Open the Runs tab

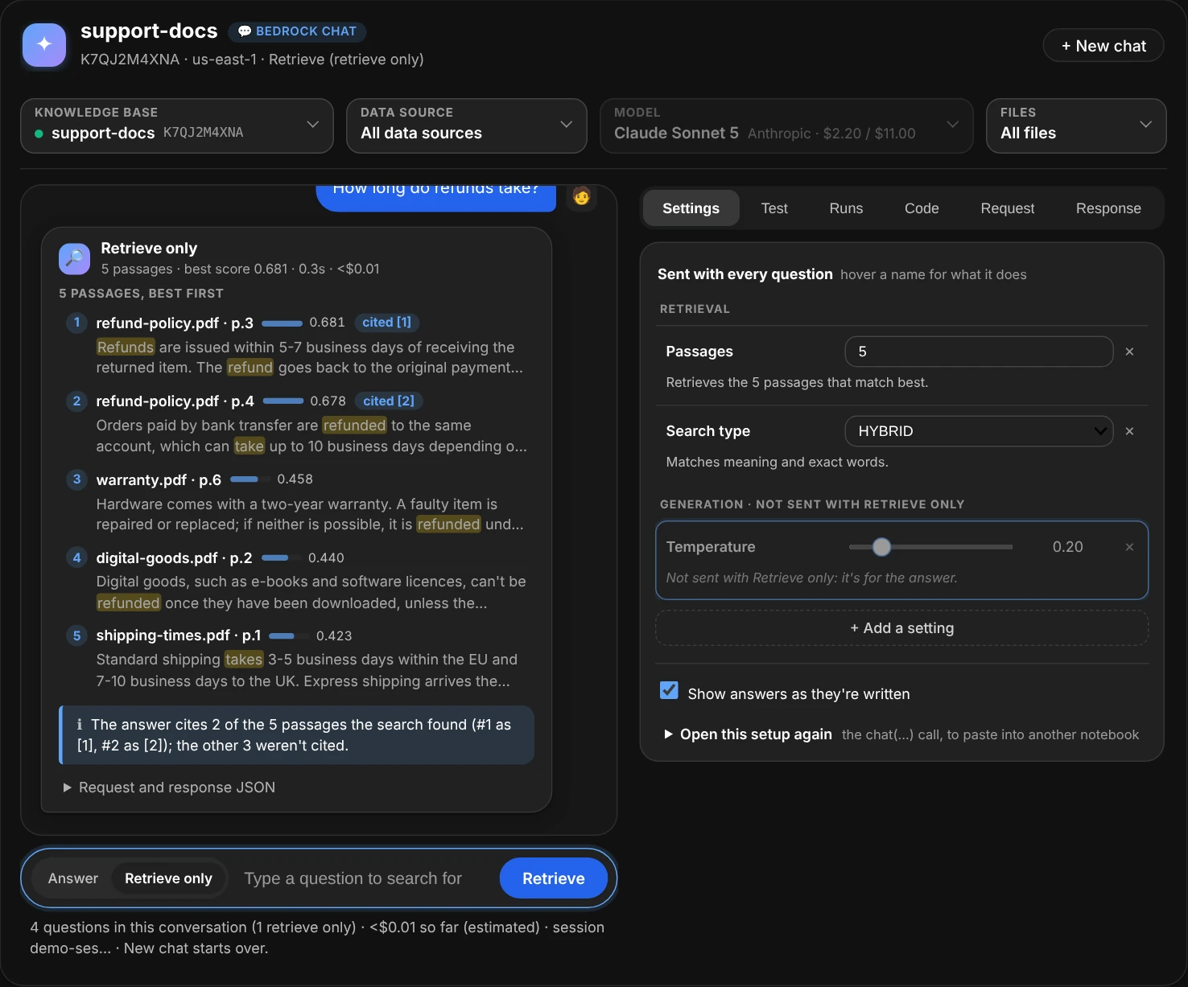tap(846, 208)
